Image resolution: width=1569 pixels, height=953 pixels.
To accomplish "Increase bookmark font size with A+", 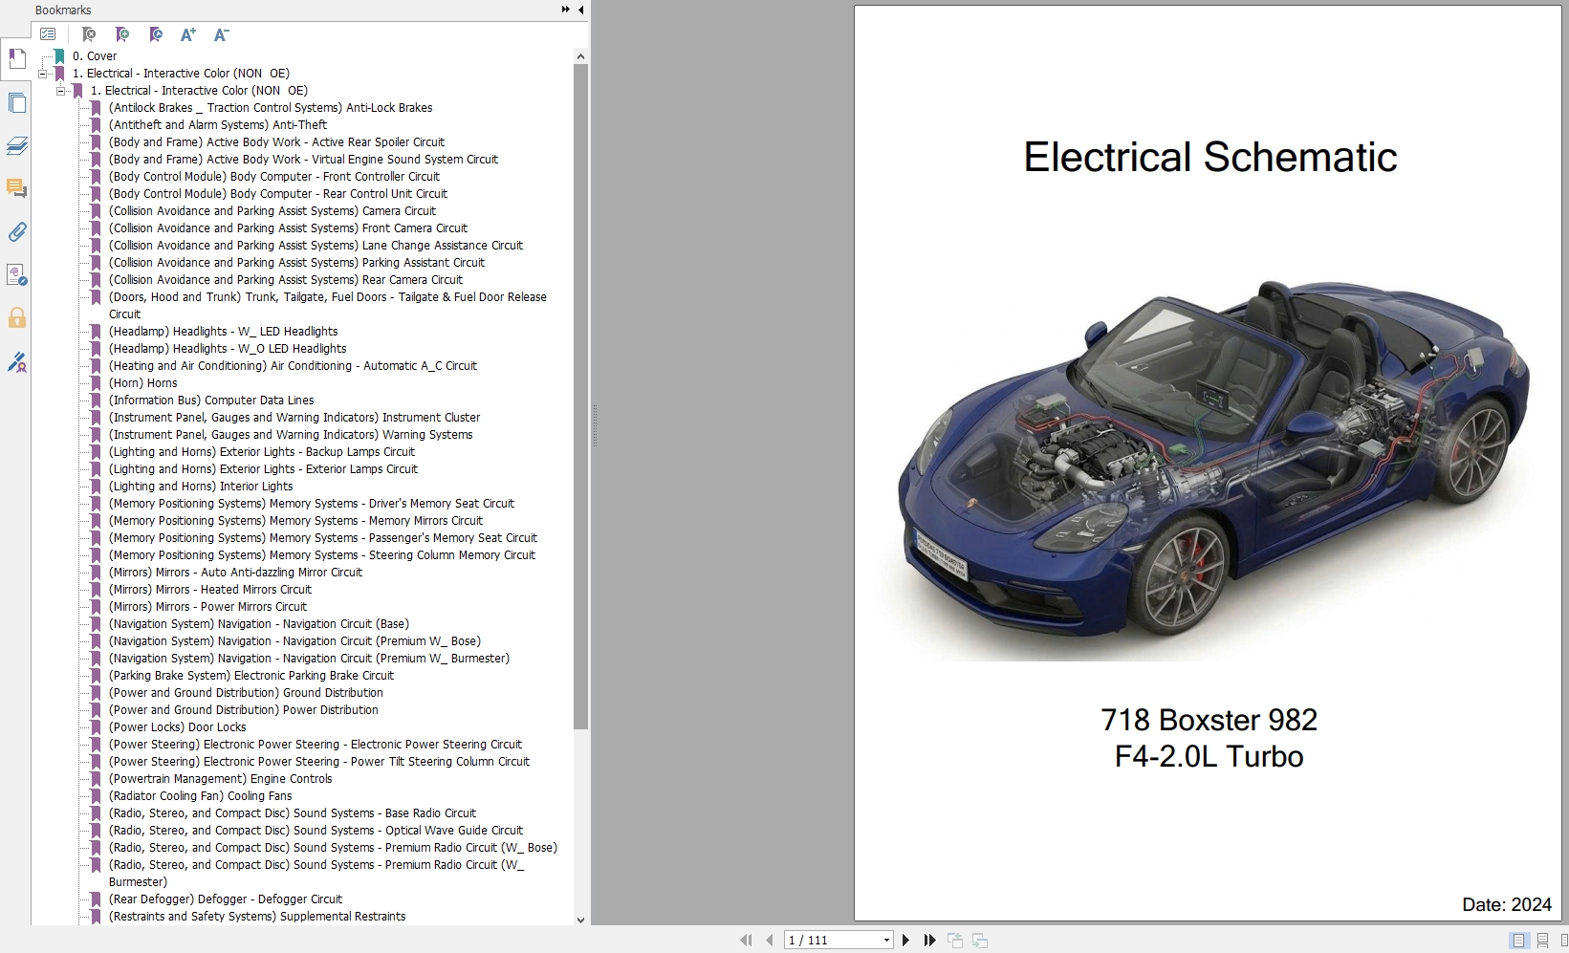I will [x=187, y=35].
